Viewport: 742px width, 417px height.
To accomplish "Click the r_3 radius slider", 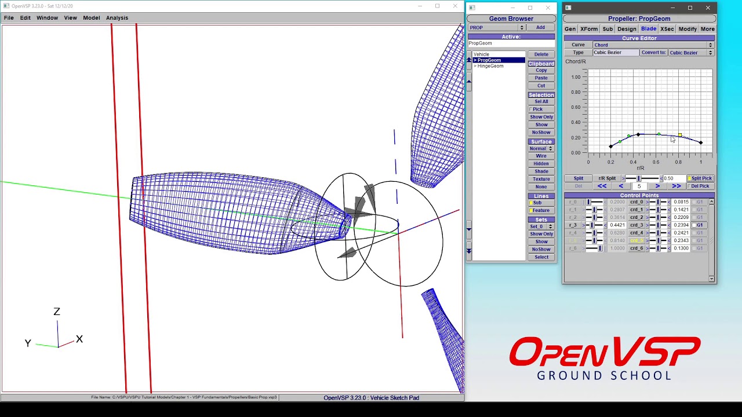I will point(594,225).
